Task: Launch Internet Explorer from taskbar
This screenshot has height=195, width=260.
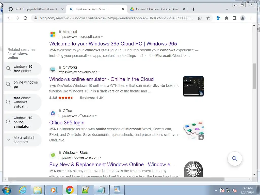Action: click(x=23, y=190)
